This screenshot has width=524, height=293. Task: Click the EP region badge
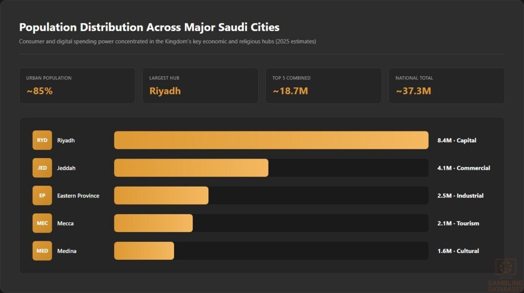pos(42,195)
